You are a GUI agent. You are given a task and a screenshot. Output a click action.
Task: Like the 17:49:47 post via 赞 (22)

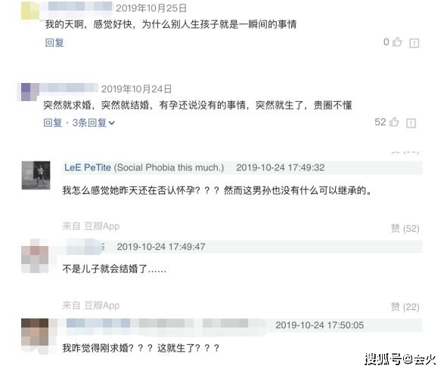pos(405,307)
